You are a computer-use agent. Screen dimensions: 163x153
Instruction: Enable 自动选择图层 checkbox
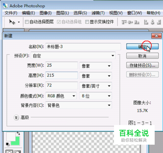pos(27,22)
